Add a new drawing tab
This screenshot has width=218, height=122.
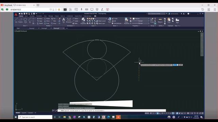(67, 28)
